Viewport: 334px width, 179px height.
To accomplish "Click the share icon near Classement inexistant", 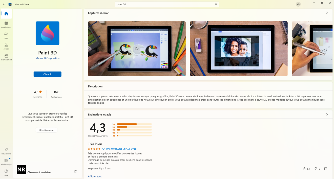I will tap(75, 171).
